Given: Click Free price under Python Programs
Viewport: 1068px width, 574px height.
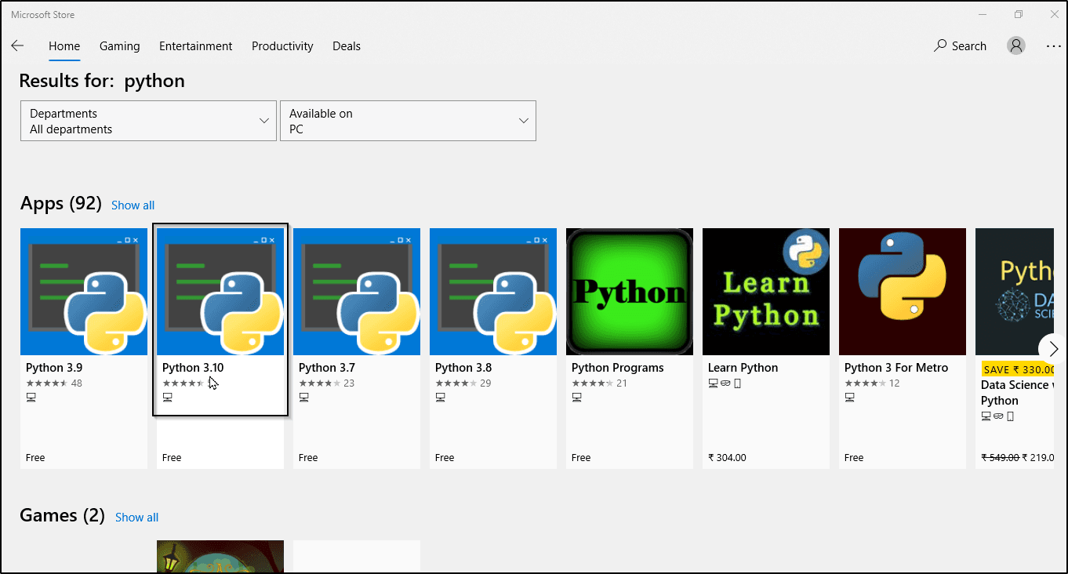Looking at the screenshot, I should (x=581, y=458).
